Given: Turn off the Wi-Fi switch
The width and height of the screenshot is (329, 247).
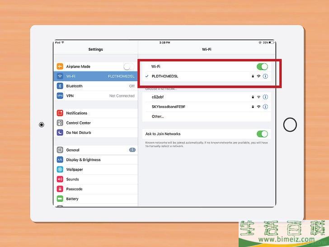Looking at the screenshot, I should 262,66.
